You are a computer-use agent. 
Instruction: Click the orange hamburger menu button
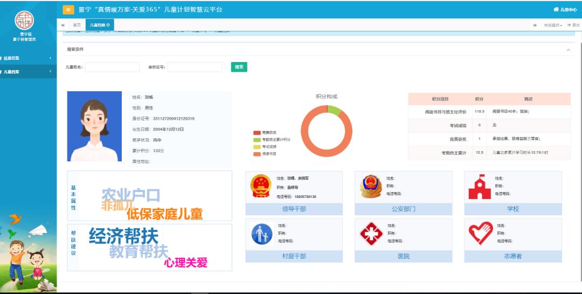click(68, 9)
